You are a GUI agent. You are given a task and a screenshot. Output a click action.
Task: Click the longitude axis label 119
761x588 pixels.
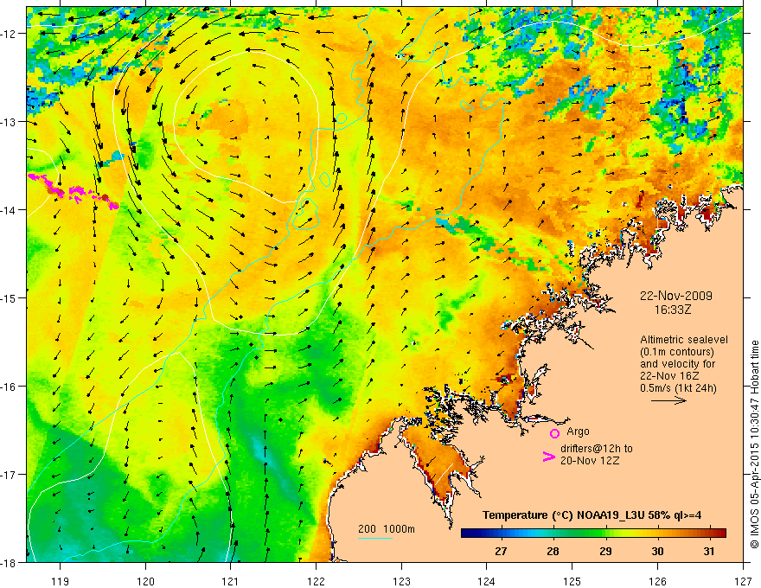pos(60,581)
